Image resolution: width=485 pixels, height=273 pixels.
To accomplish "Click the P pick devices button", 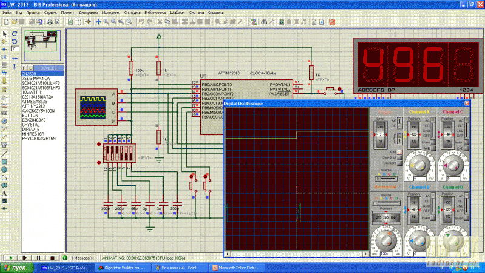I will tap(24, 68).
